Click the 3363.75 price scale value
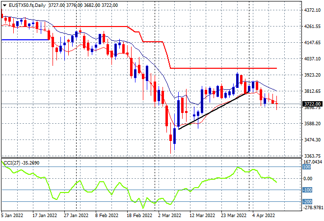This screenshot has height=221, width=324. pyautogui.click(x=312, y=156)
